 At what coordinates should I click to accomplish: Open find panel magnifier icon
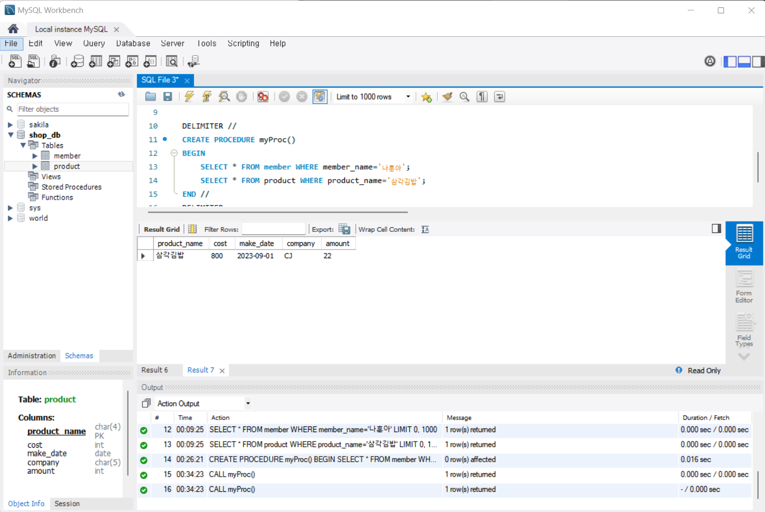[465, 96]
